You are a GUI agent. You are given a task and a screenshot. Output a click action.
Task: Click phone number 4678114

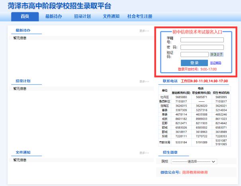(181, 115)
